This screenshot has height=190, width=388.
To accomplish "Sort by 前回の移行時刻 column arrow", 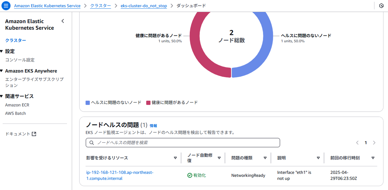I will 373,158.
